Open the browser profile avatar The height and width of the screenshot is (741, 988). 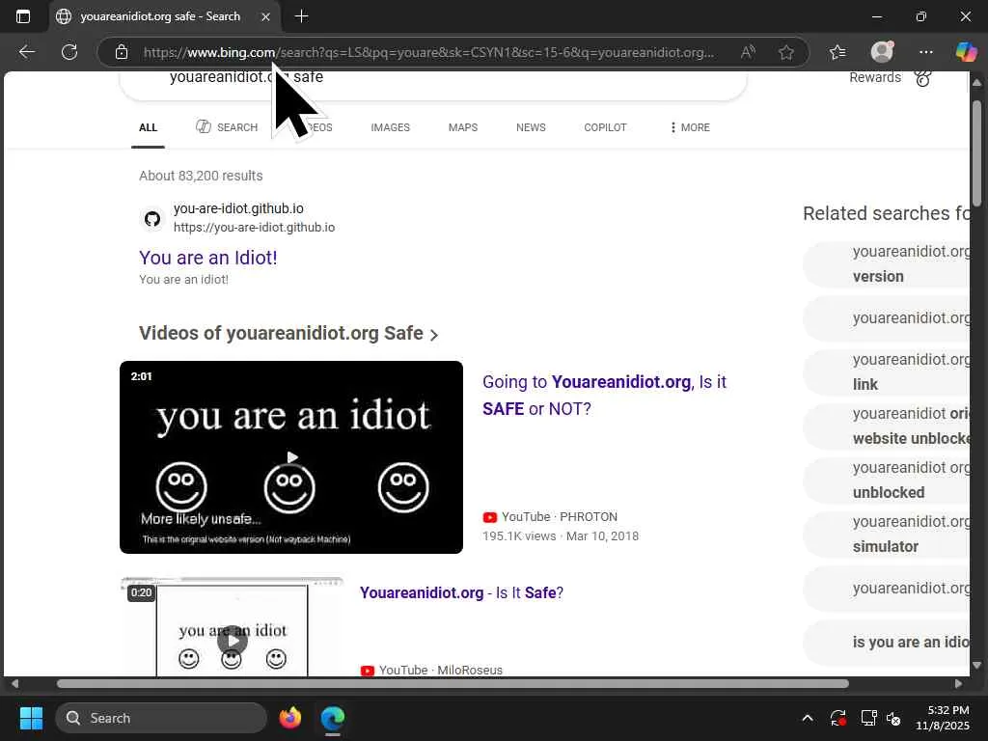point(882,52)
